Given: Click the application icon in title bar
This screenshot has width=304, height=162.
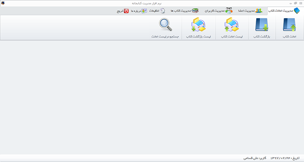Looking at the screenshot, I should coord(3,3).
